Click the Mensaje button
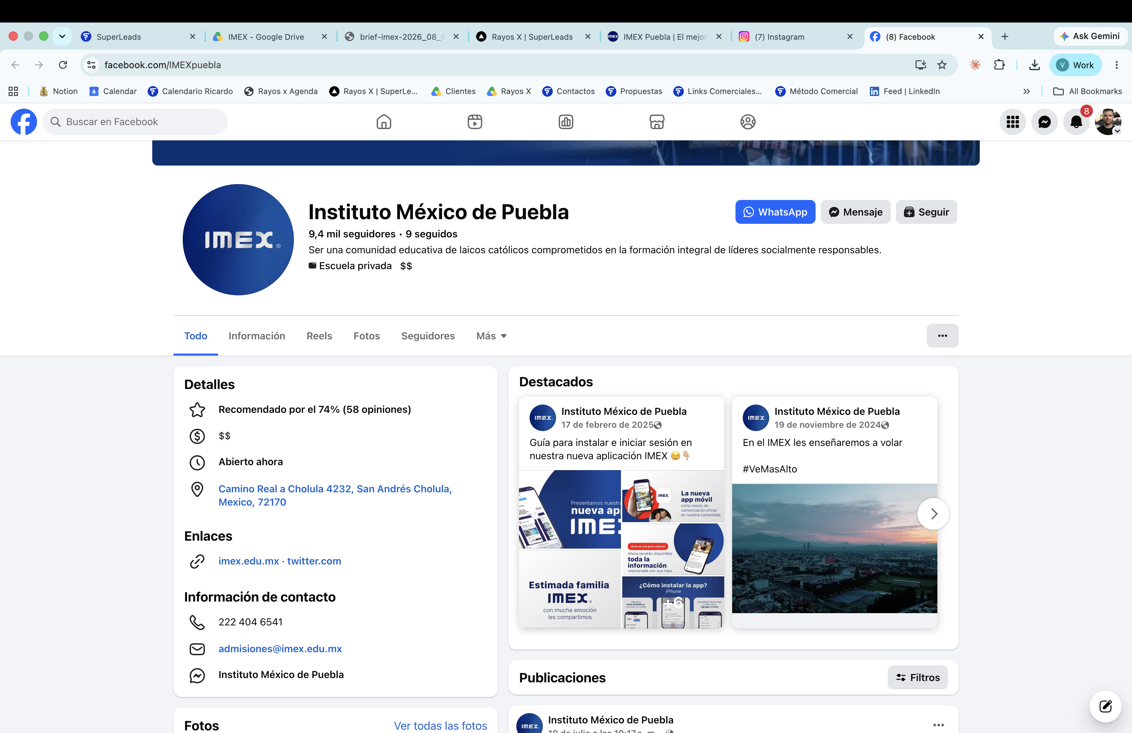 click(x=856, y=212)
